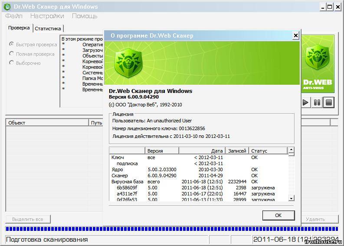
Task: Select the Ядро row
Action: [199, 169]
